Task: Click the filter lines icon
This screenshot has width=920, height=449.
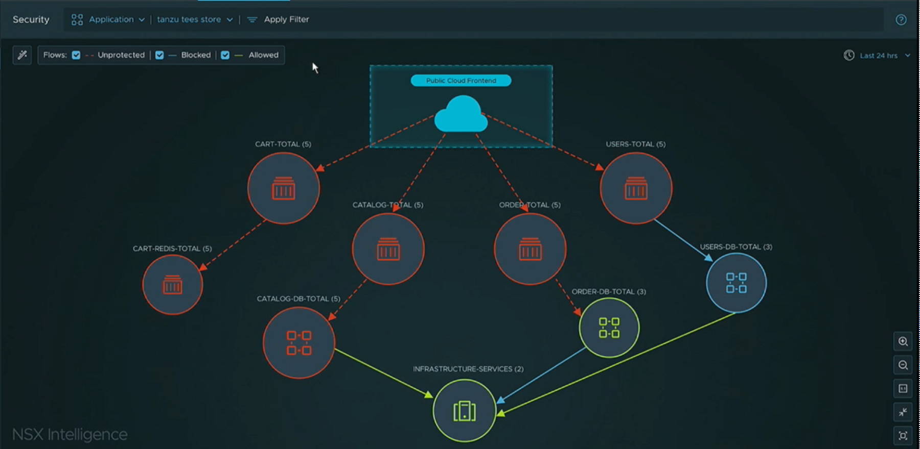Action: tap(252, 19)
